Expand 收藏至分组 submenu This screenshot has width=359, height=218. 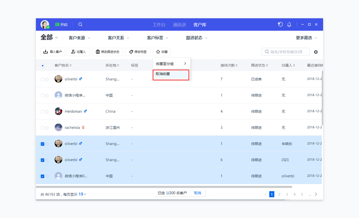[x=171, y=63]
